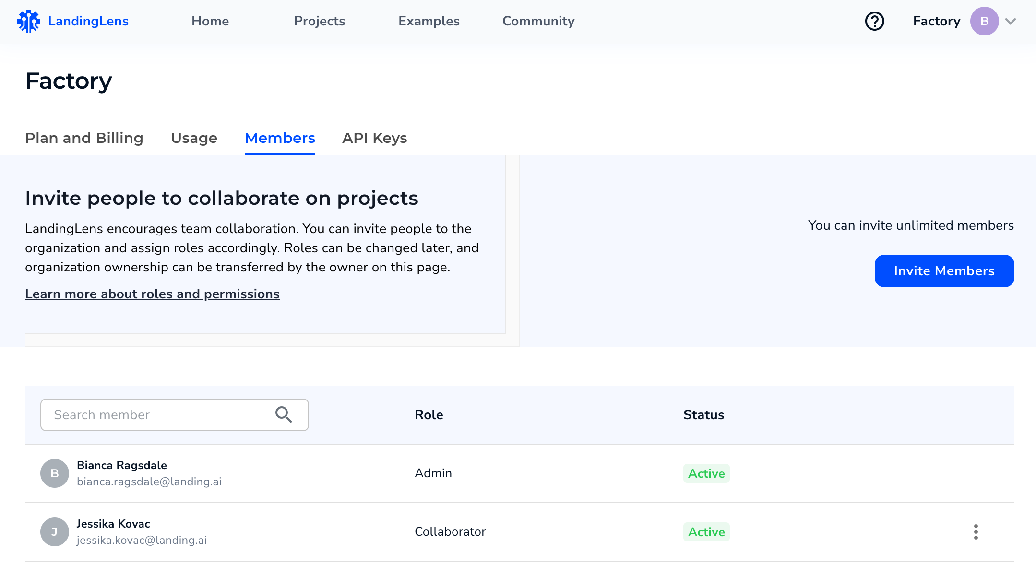This screenshot has width=1036, height=588.
Task: Open the help question mark icon
Action: [x=874, y=21]
